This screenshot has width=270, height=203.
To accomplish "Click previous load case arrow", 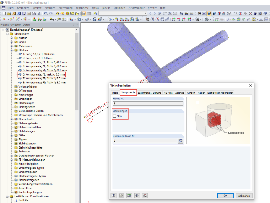I will point(150,14).
